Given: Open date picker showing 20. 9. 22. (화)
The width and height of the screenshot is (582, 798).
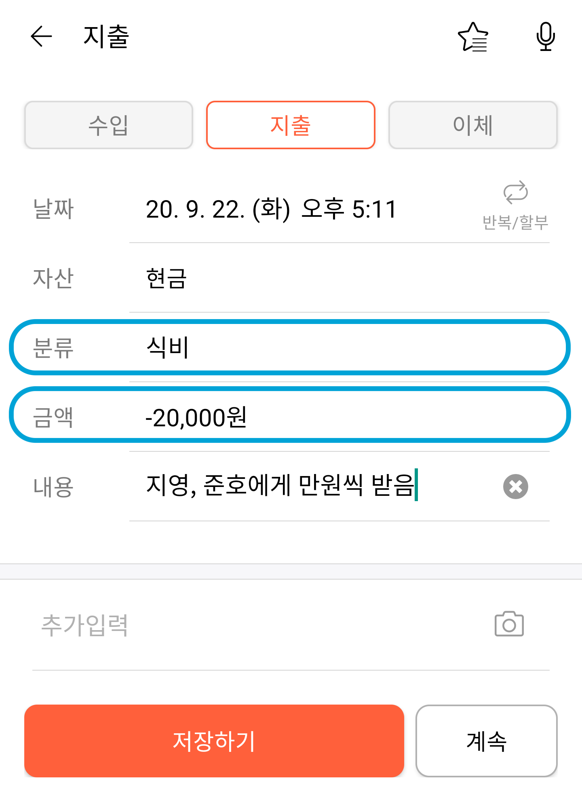Looking at the screenshot, I should (218, 210).
